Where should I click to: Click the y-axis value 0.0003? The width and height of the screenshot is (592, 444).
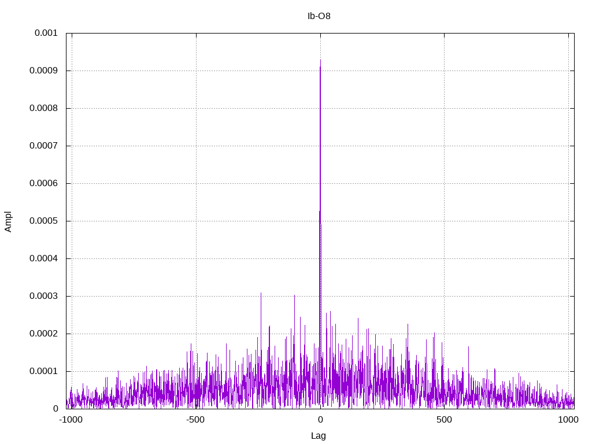[44, 296]
